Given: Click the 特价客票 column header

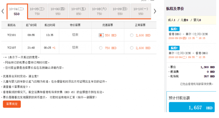Looking at the screenshot, I should click(75, 25).
